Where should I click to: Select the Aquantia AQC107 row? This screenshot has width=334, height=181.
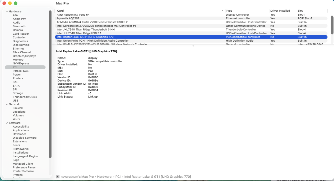[x=191, y=19]
